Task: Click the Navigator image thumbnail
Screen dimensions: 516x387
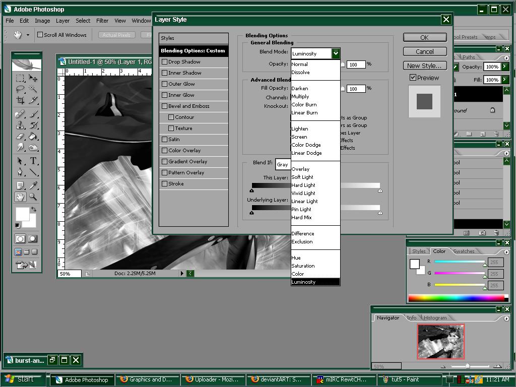Action: [441, 342]
